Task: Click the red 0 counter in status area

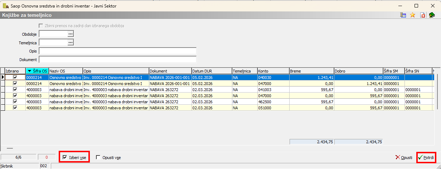Action: point(47,157)
